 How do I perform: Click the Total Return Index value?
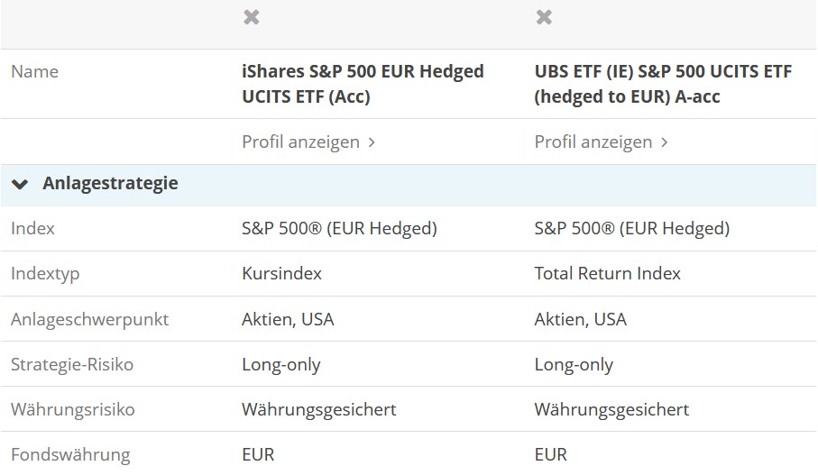pos(607,274)
